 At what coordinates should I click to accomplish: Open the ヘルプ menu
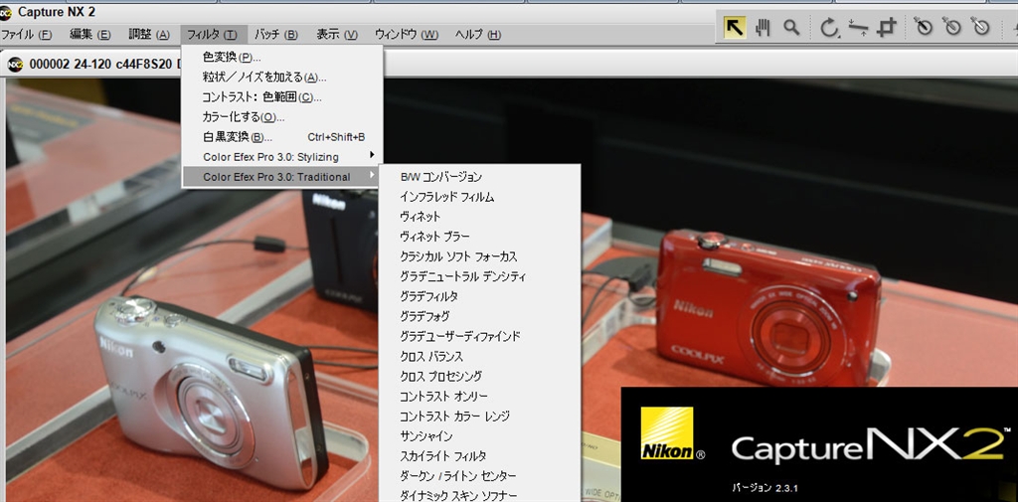(478, 35)
